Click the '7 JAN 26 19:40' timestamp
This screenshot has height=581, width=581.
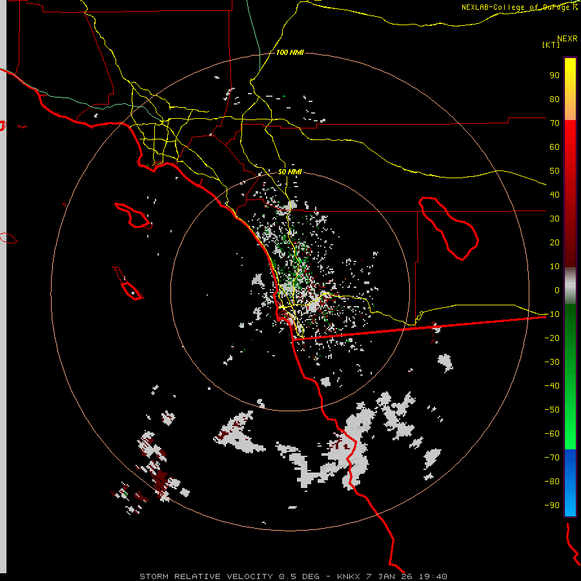tap(407, 576)
